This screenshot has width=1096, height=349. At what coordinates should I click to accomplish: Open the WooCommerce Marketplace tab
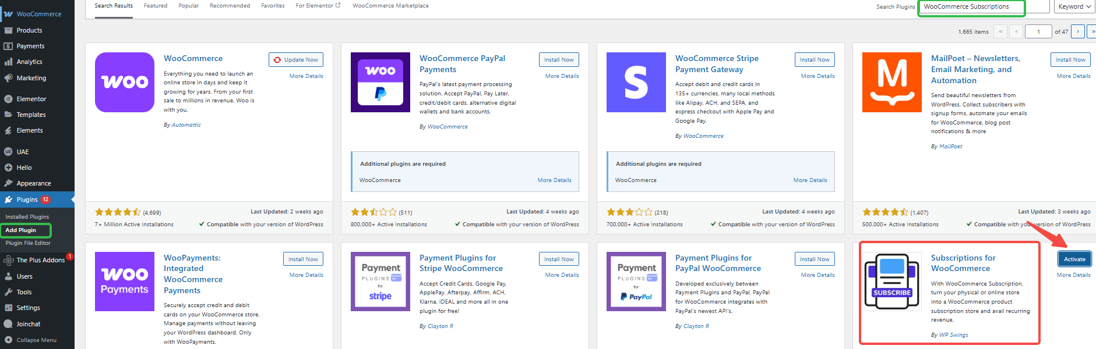pyautogui.click(x=390, y=6)
